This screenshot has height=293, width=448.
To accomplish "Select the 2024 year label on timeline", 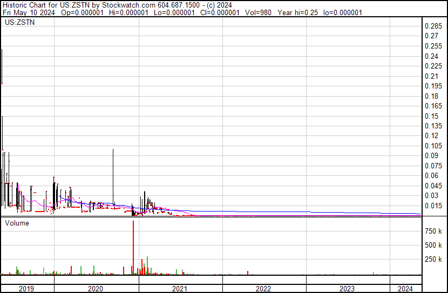I will coord(404,289).
